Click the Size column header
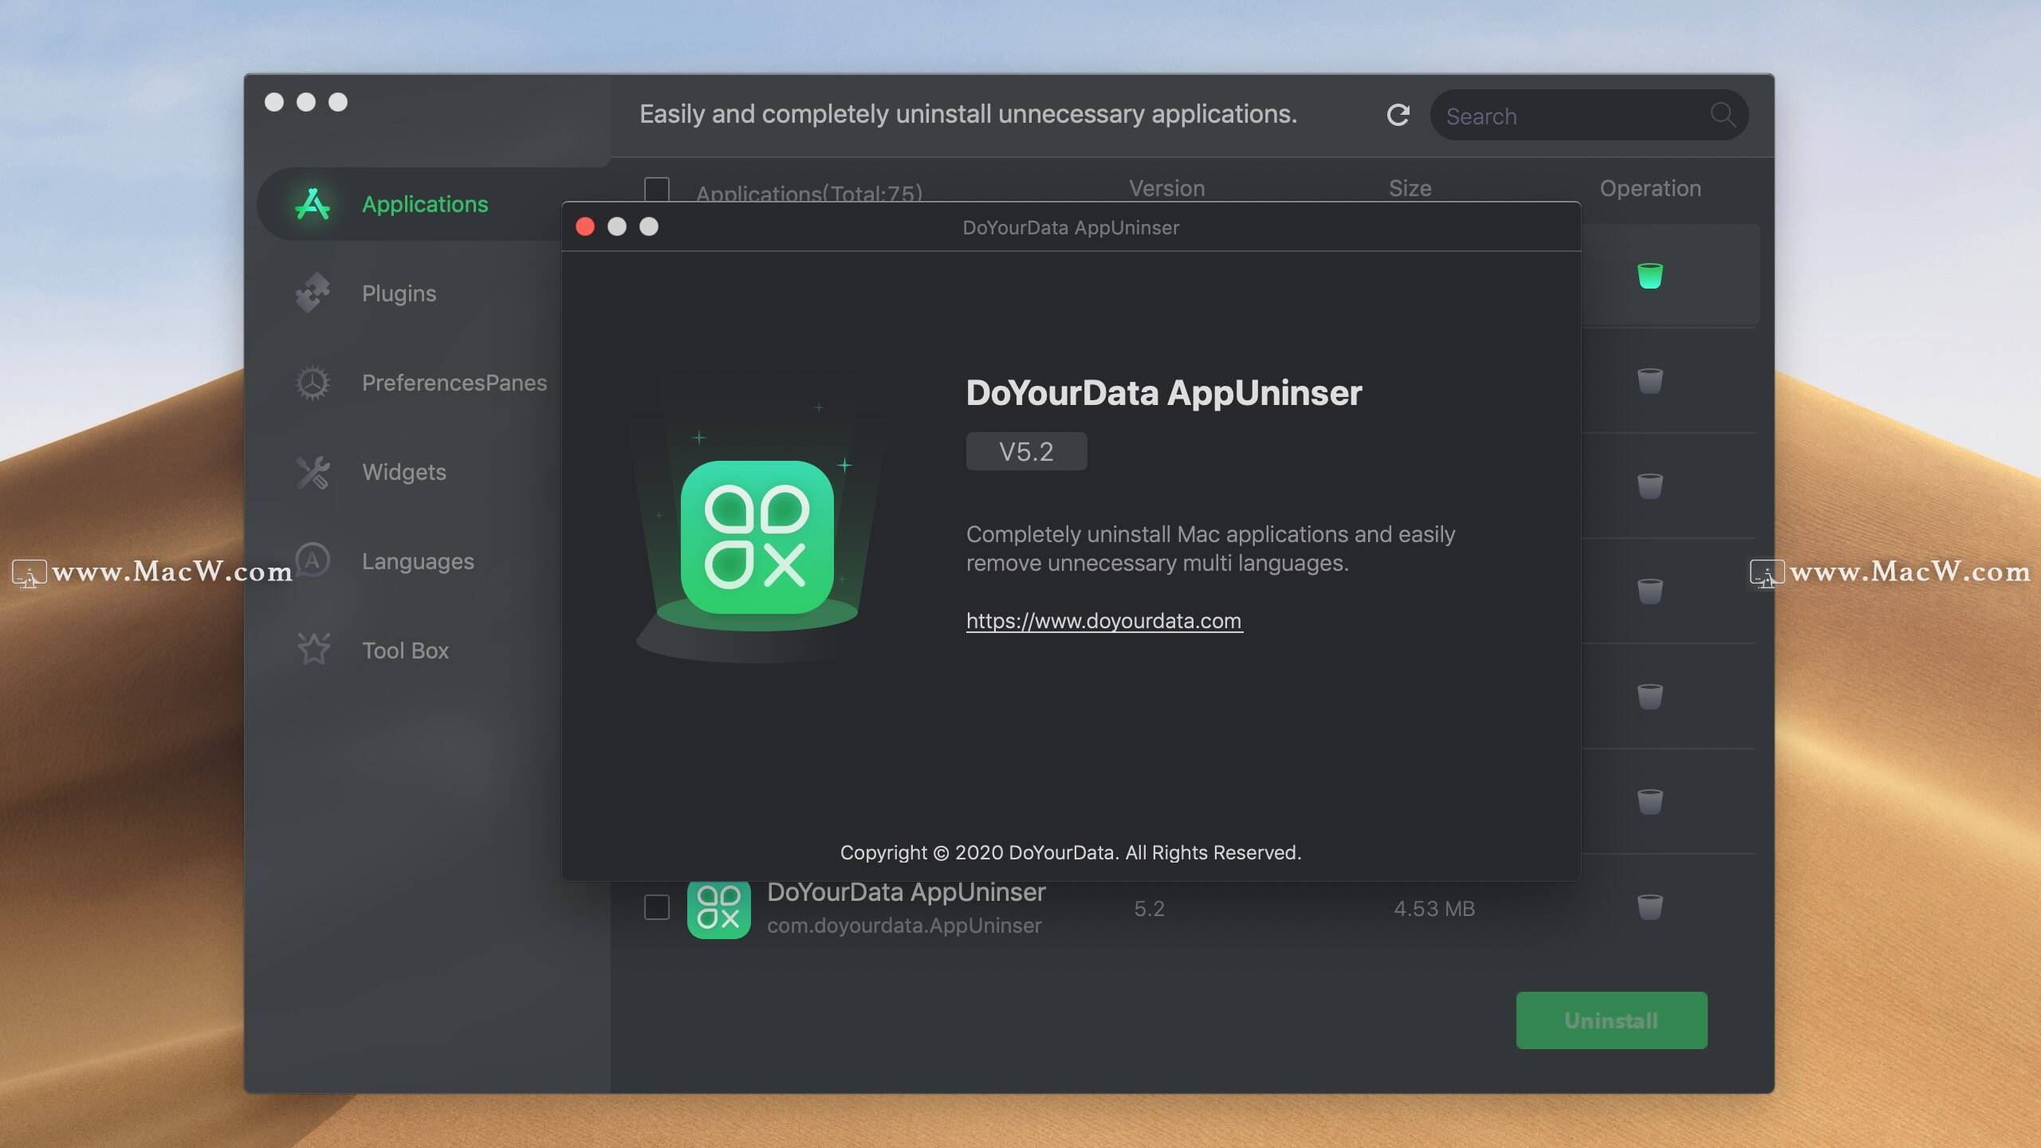 pyautogui.click(x=1410, y=188)
